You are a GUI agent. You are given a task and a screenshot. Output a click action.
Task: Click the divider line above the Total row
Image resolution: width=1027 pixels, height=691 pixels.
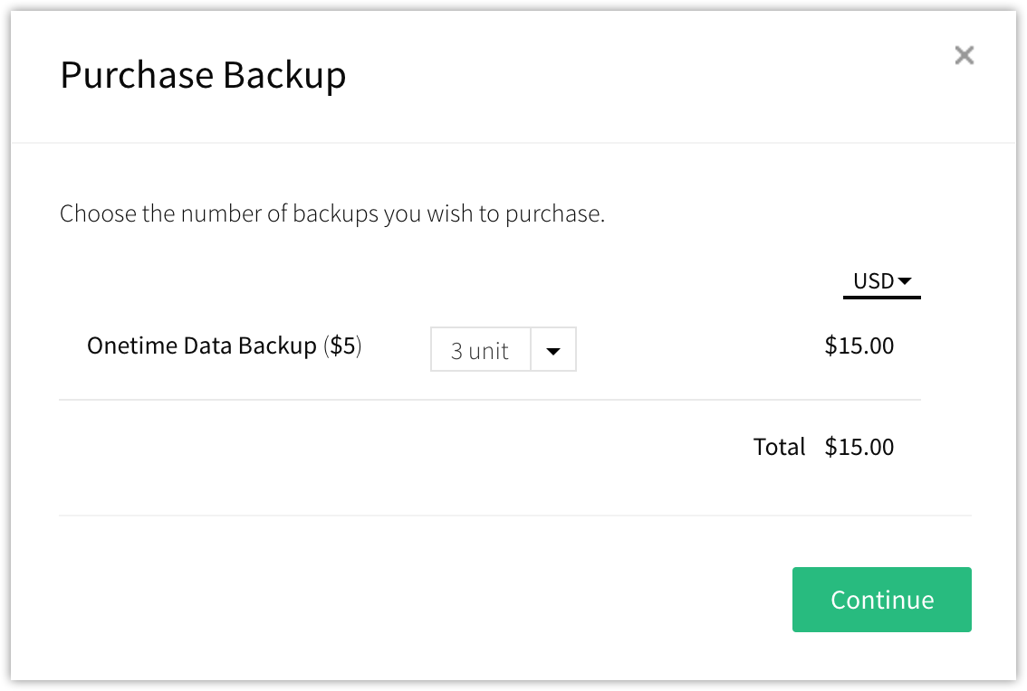tap(489, 400)
